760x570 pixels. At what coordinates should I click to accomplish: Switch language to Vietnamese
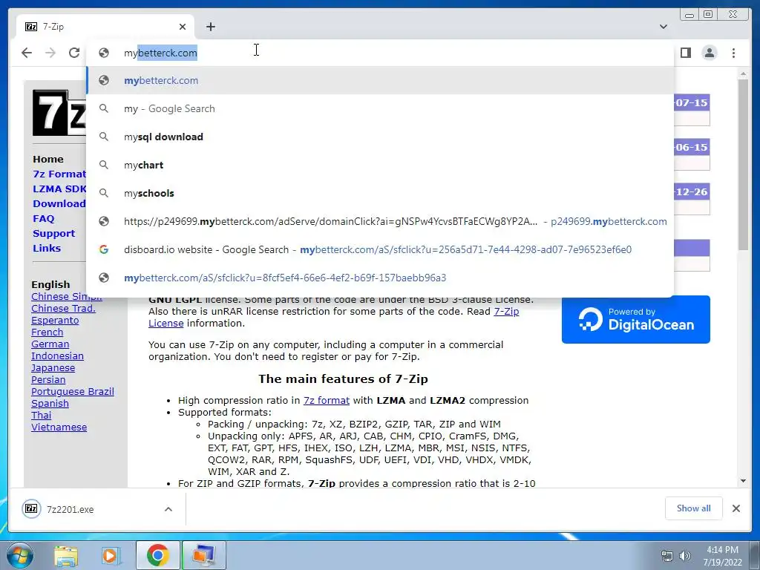coord(59,427)
